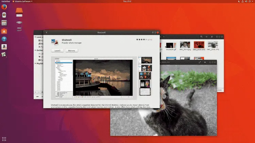255x143 pixels.
Task: Click the night light indicator in top bar
Action: (x=239, y=1)
